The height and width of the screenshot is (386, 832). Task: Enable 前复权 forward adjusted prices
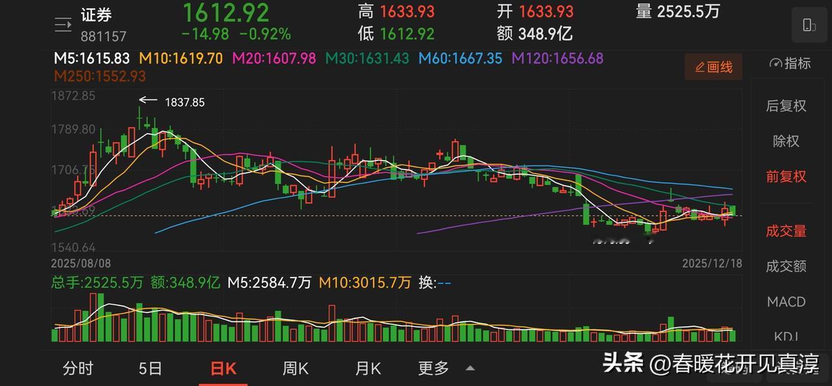tap(786, 176)
